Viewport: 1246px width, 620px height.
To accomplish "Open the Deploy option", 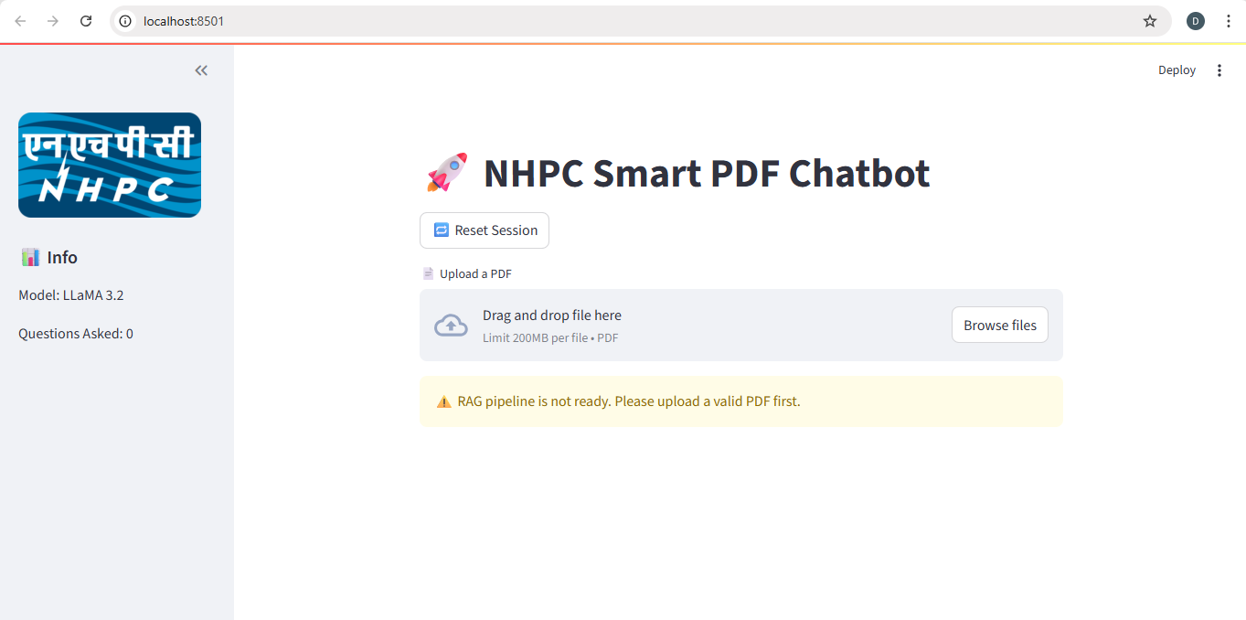I will [x=1177, y=70].
